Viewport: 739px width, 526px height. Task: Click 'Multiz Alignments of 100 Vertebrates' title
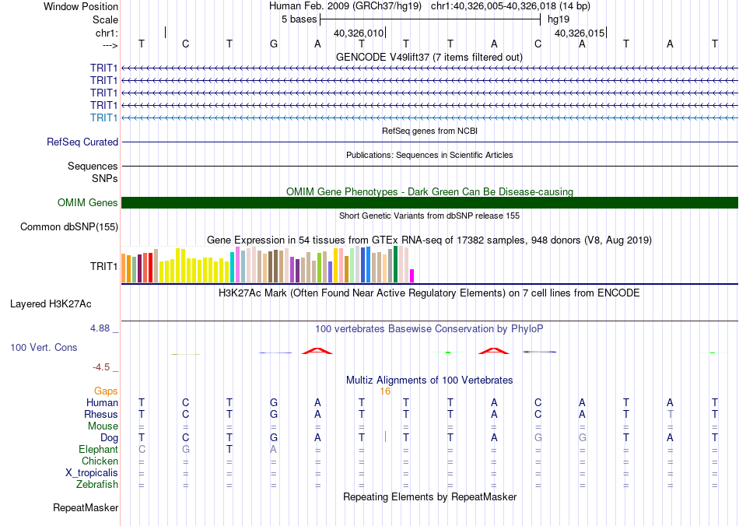[x=429, y=380]
